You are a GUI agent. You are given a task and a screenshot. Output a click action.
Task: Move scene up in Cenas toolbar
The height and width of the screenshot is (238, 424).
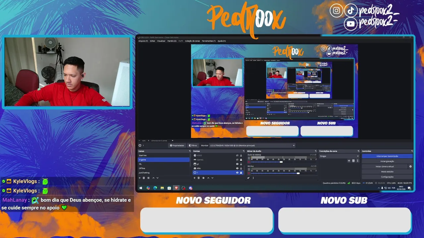[153, 178]
